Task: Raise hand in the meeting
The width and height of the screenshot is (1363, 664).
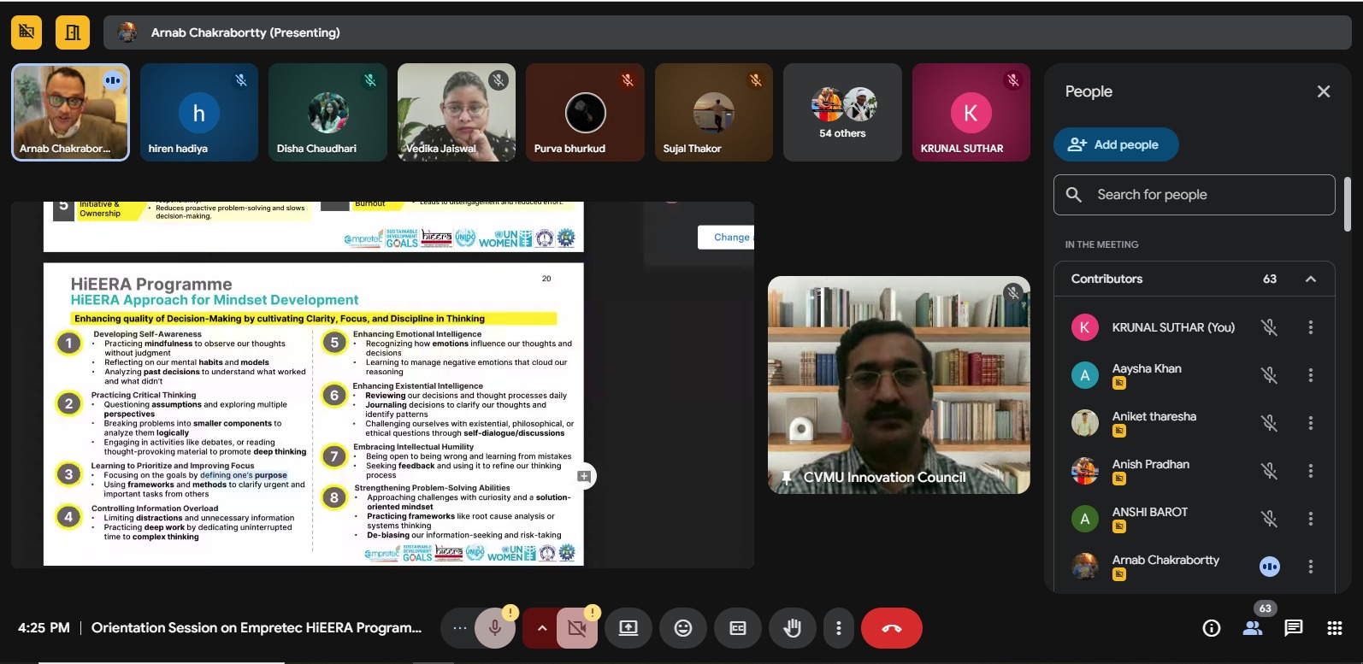Action: (792, 629)
